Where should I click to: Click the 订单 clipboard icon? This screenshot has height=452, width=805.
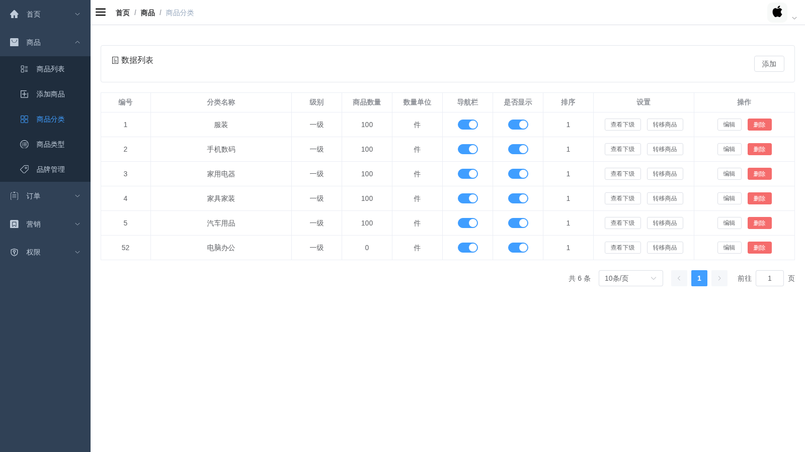pos(14,196)
